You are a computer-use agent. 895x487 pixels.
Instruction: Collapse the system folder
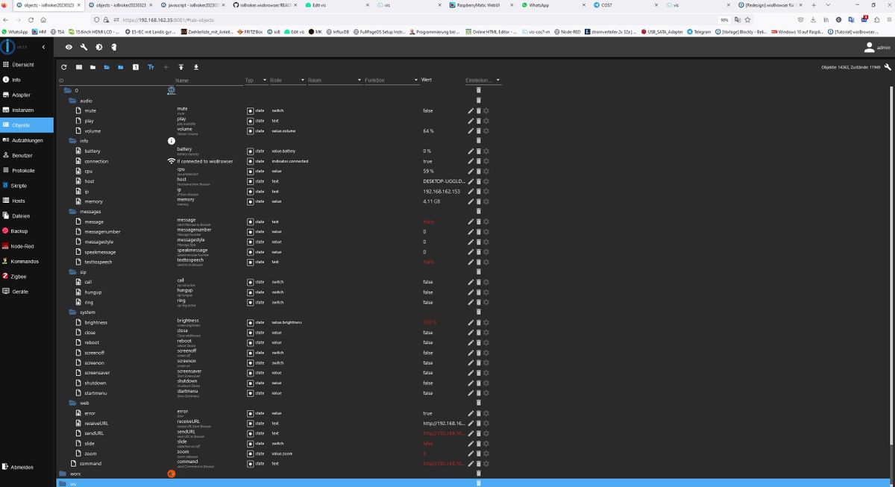point(73,312)
